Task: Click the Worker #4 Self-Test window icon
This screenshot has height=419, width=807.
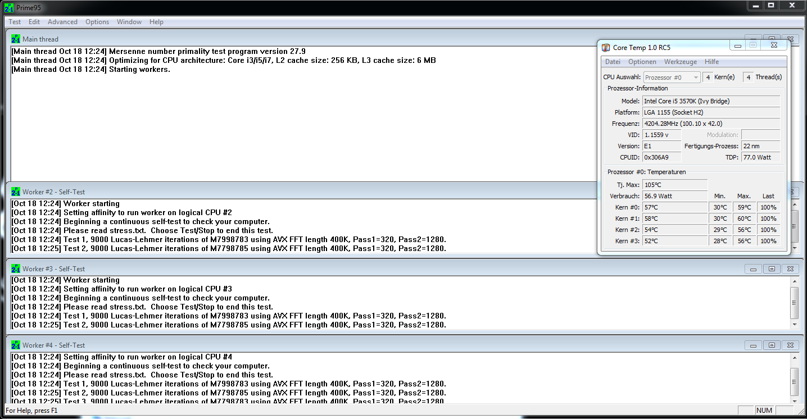Action: (x=16, y=345)
